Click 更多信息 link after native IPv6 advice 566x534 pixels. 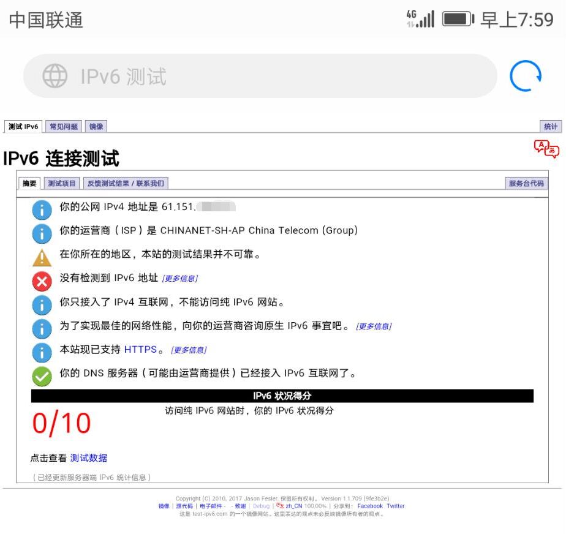click(374, 326)
